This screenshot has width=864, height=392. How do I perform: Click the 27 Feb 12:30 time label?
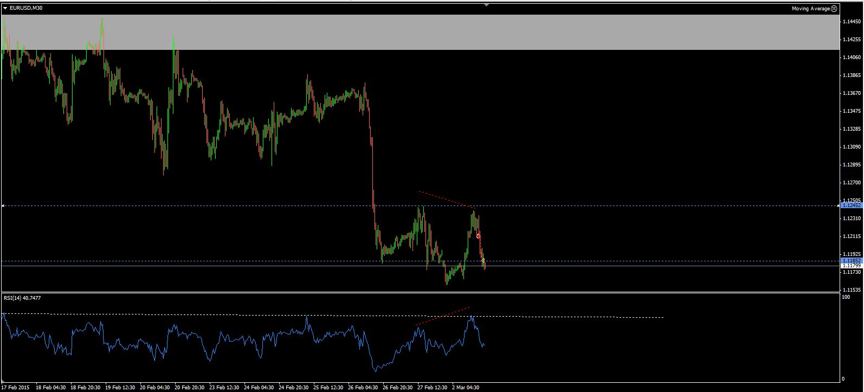click(x=432, y=388)
